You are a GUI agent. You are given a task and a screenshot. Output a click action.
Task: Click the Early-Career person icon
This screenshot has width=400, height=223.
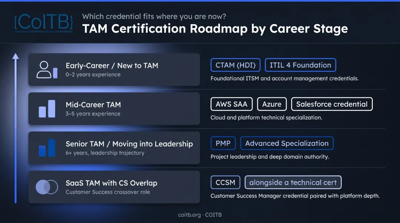(47, 70)
